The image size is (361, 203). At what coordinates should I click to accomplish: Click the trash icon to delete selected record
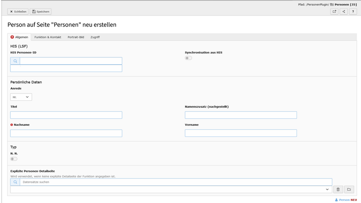(x=338, y=189)
